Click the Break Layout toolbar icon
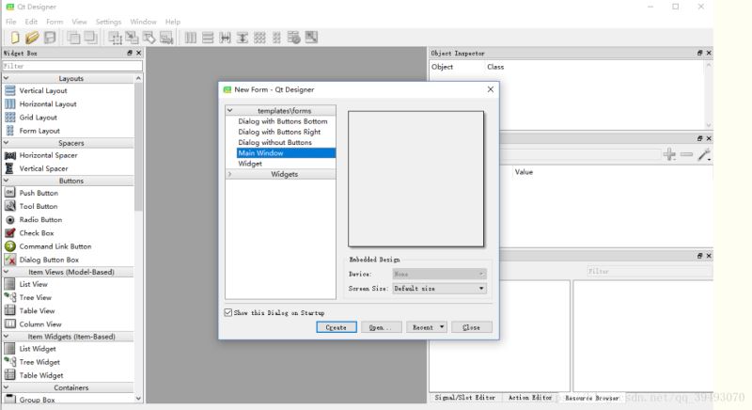Image resolution: width=752 pixels, height=410 pixels. [294, 38]
